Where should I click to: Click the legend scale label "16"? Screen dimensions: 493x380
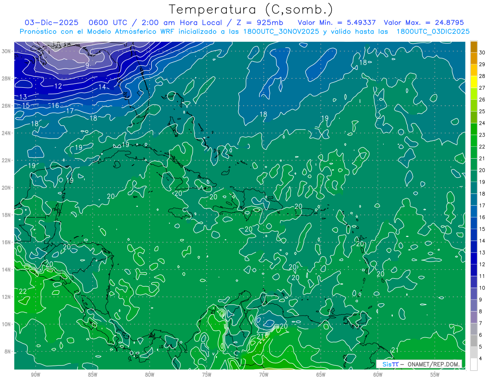point(482,217)
